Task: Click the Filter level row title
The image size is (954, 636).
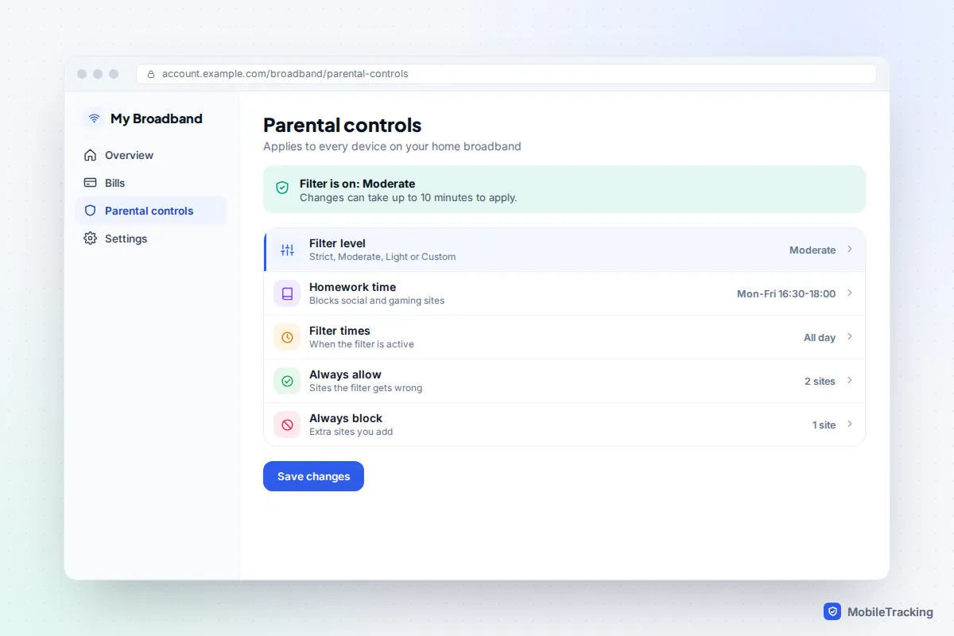Action: pyautogui.click(x=337, y=243)
